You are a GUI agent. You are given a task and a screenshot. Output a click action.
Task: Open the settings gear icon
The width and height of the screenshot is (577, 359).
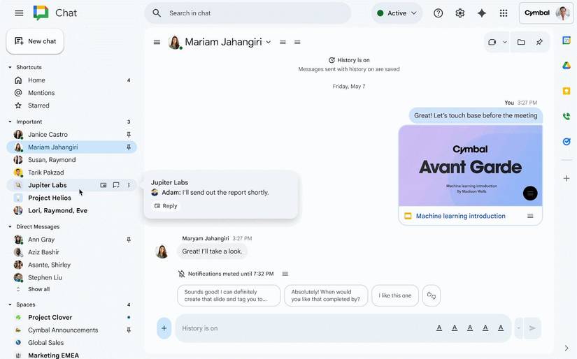tap(460, 13)
